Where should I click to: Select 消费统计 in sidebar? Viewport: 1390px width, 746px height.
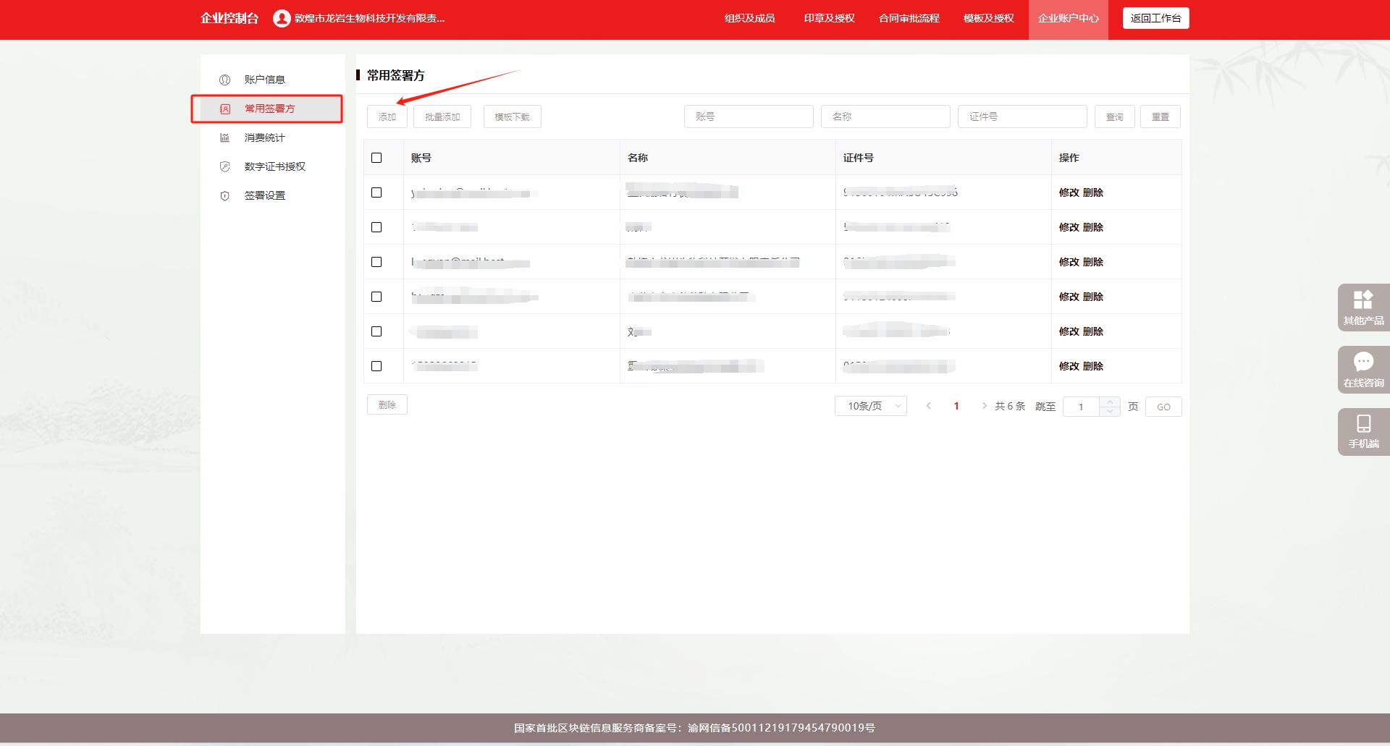coord(264,137)
